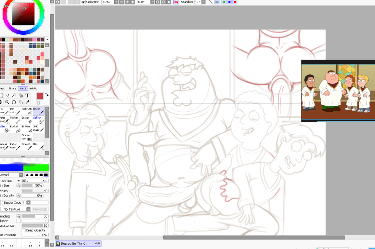This screenshot has width=375, height=249.
Task: Click the Undo arrow in the toolbar
Action: [x=57, y=2]
